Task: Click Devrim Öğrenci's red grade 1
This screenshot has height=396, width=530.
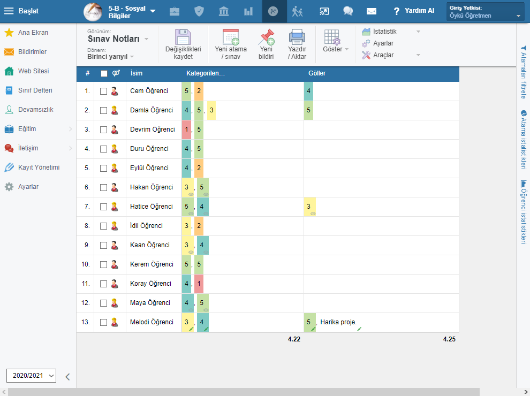Action: [x=186, y=130]
